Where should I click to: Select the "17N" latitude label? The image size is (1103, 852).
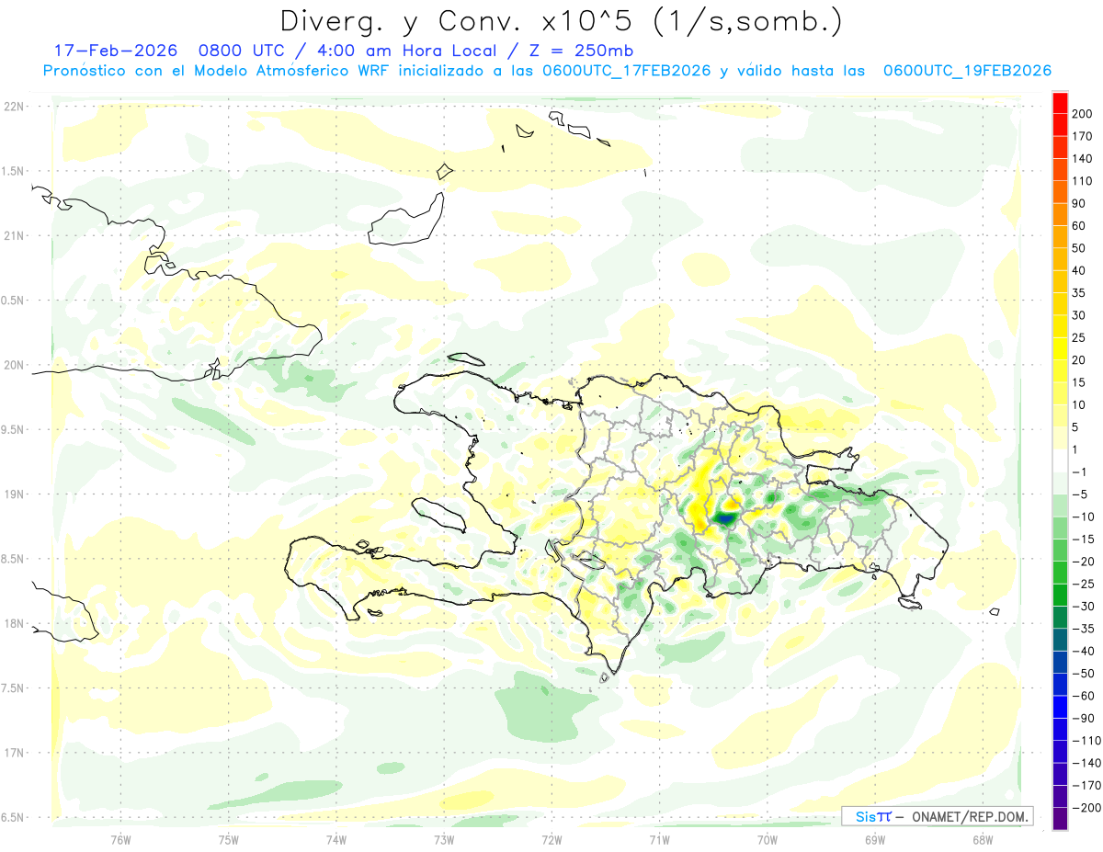pyautogui.click(x=13, y=753)
